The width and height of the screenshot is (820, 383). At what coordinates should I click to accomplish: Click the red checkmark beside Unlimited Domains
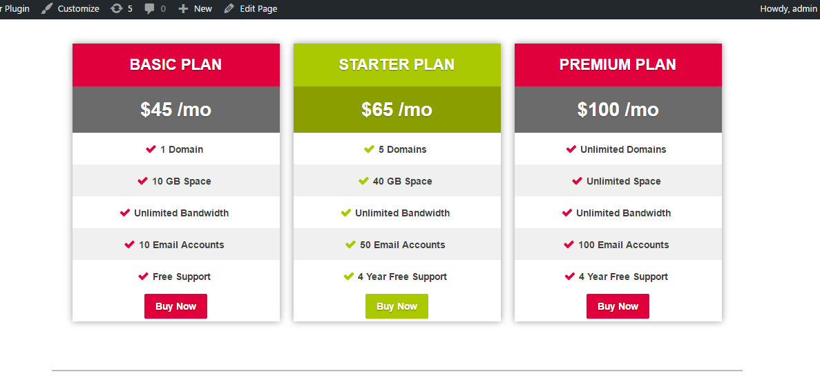[x=571, y=149]
